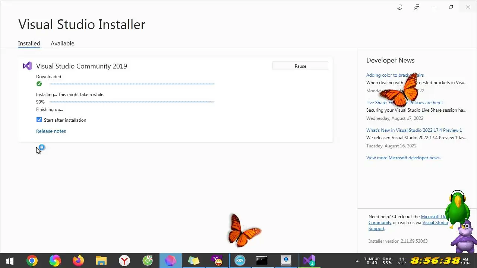Click the green Downloaded checkmark icon
This screenshot has height=268, width=477.
(39, 84)
